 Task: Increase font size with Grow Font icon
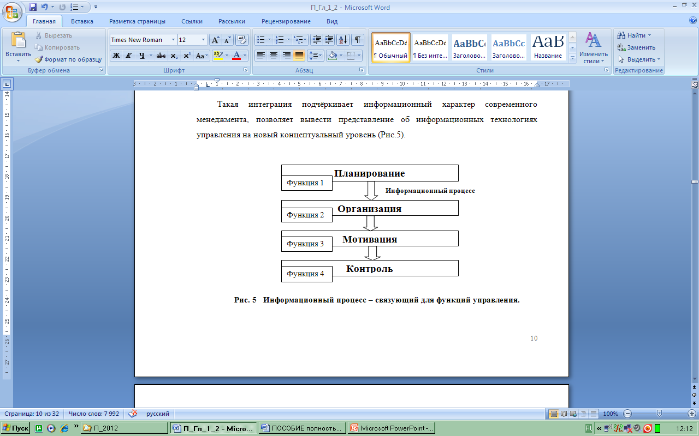215,40
